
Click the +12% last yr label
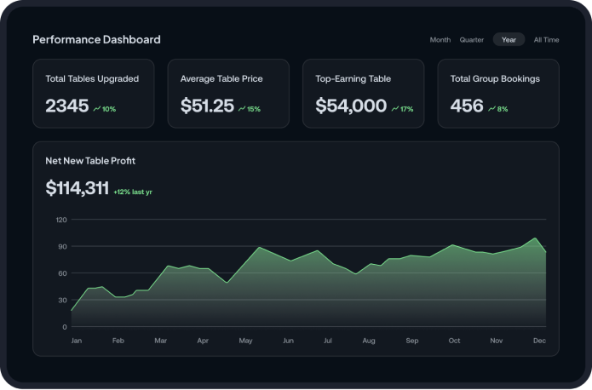(x=133, y=192)
